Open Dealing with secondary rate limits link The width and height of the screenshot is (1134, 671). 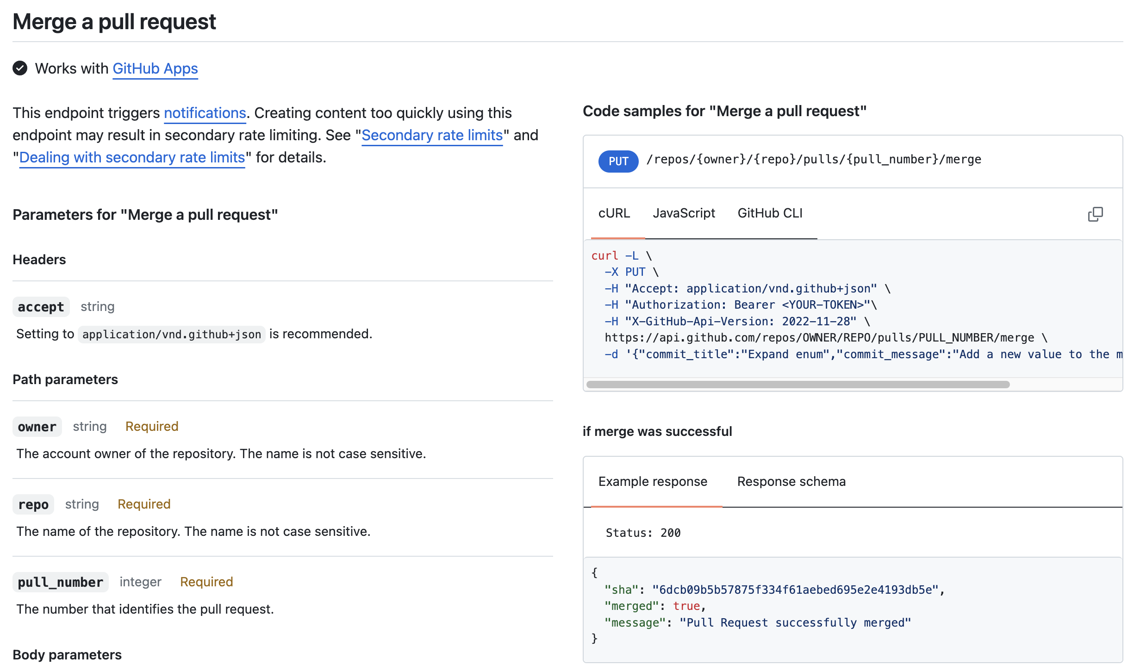coord(132,157)
